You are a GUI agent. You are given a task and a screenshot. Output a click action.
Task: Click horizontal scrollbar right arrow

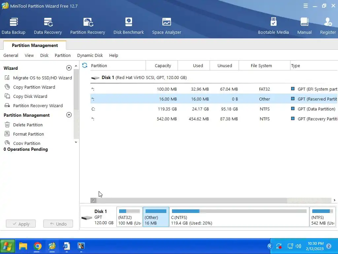pos(335,200)
